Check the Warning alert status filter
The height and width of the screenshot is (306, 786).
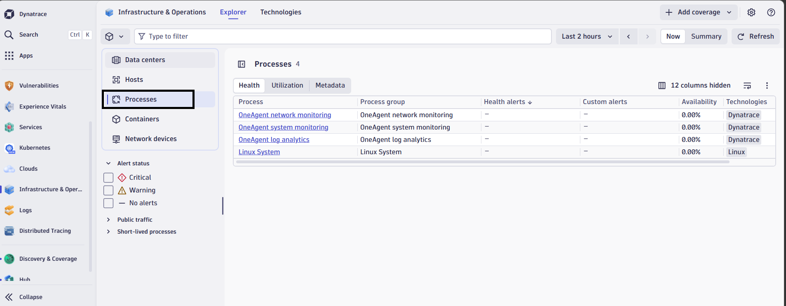pyautogui.click(x=108, y=190)
